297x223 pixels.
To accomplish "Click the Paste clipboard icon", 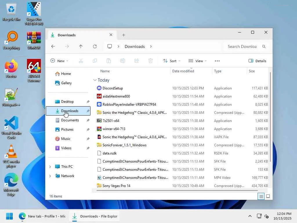I will tap(109, 61).
